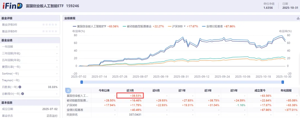Click the iFinD logo
Screen dimensions: 300x118
(12, 6)
